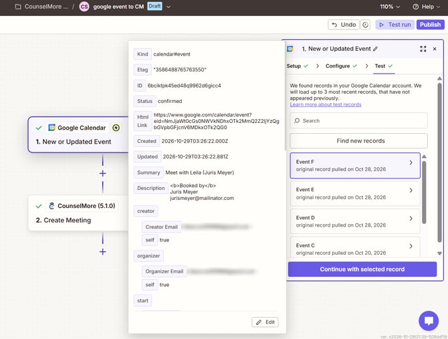Click the panel scroll down arrow
The height and width of the screenshot is (339, 448).
click(439, 253)
